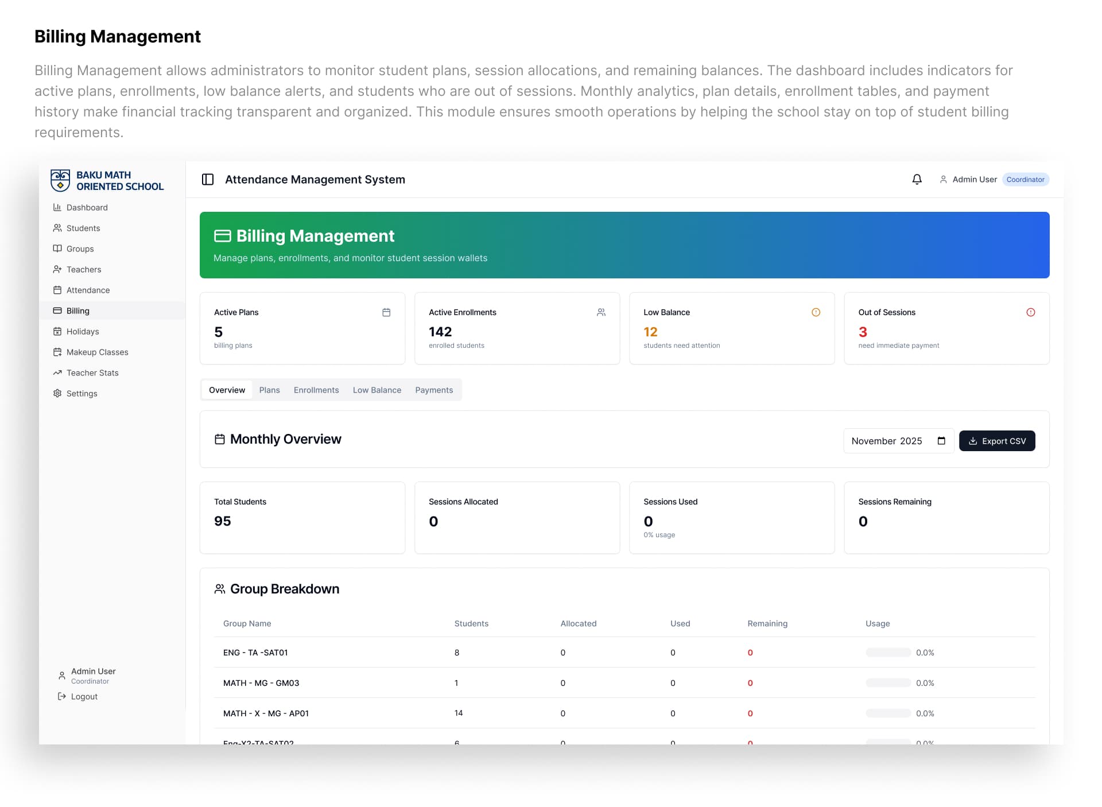The height and width of the screenshot is (807, 1102).
Task: Click the November 2025 month field
Action: tap(899, 441)
